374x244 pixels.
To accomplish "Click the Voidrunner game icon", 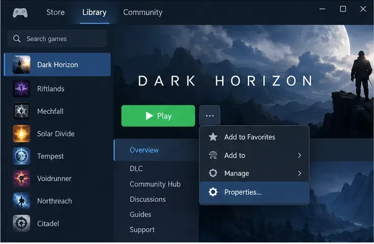I will click(x=21, y=178).
